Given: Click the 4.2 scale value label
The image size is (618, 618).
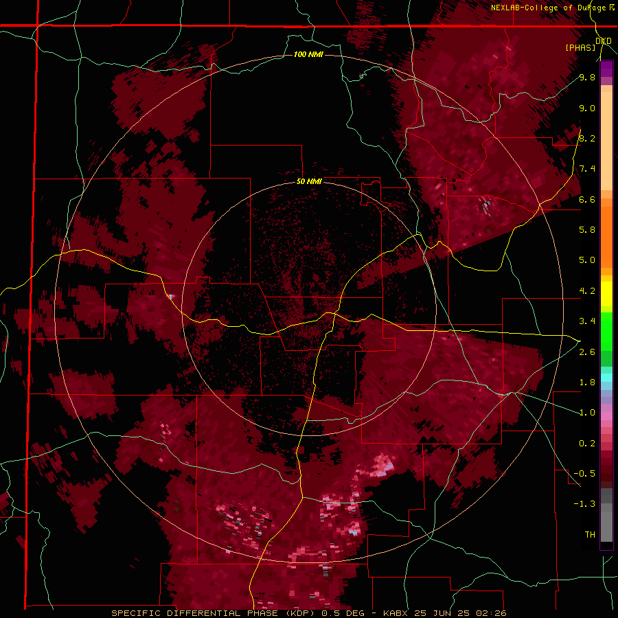Looking at the screenshot, I should [587, 291].
